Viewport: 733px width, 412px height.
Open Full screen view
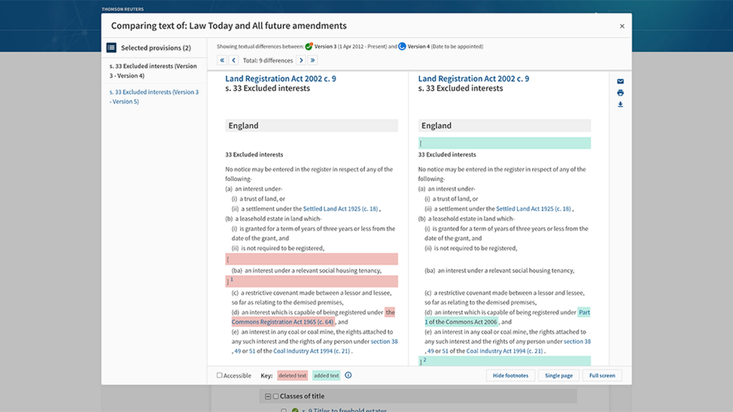(602, 376)
